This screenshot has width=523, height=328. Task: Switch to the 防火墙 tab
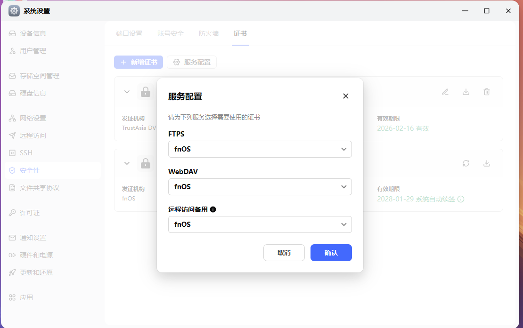pos(209,33)
